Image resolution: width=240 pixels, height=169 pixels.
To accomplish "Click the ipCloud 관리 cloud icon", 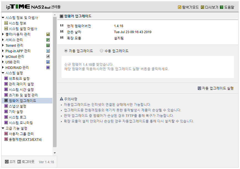I will (x=48, y=56).
